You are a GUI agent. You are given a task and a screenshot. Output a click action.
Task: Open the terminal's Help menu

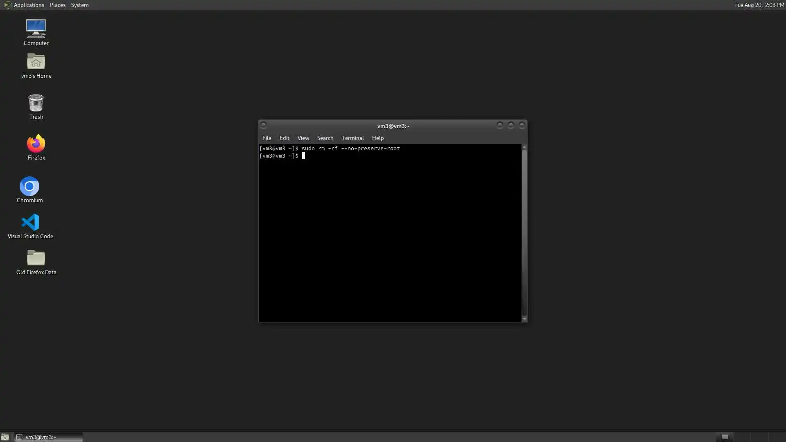tap(377, 138)
